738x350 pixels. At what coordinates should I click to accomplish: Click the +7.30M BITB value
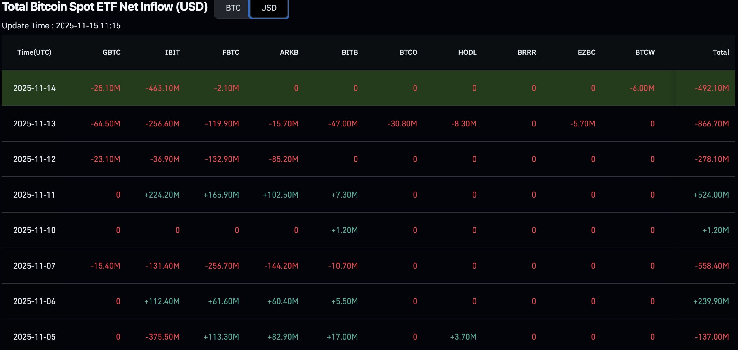(344, 195)
